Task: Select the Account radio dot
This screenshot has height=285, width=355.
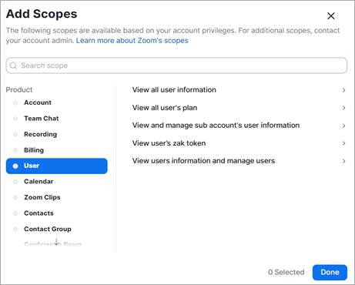Action: [x=15, y=102]
